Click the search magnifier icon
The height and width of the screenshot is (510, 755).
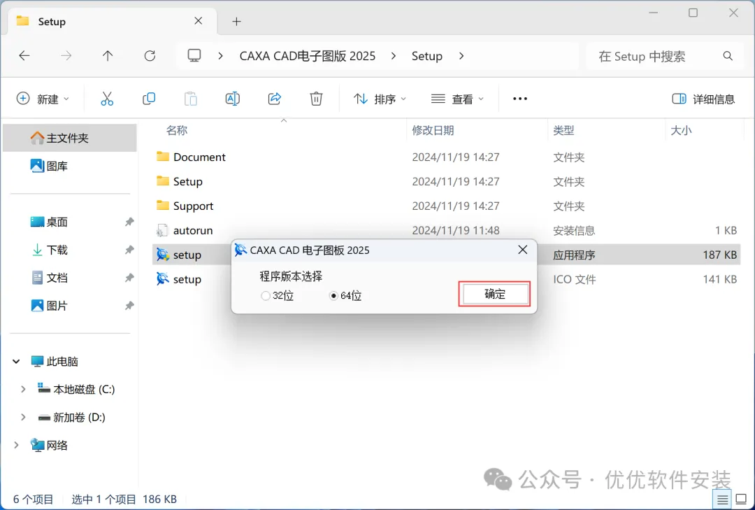(728, 56)
